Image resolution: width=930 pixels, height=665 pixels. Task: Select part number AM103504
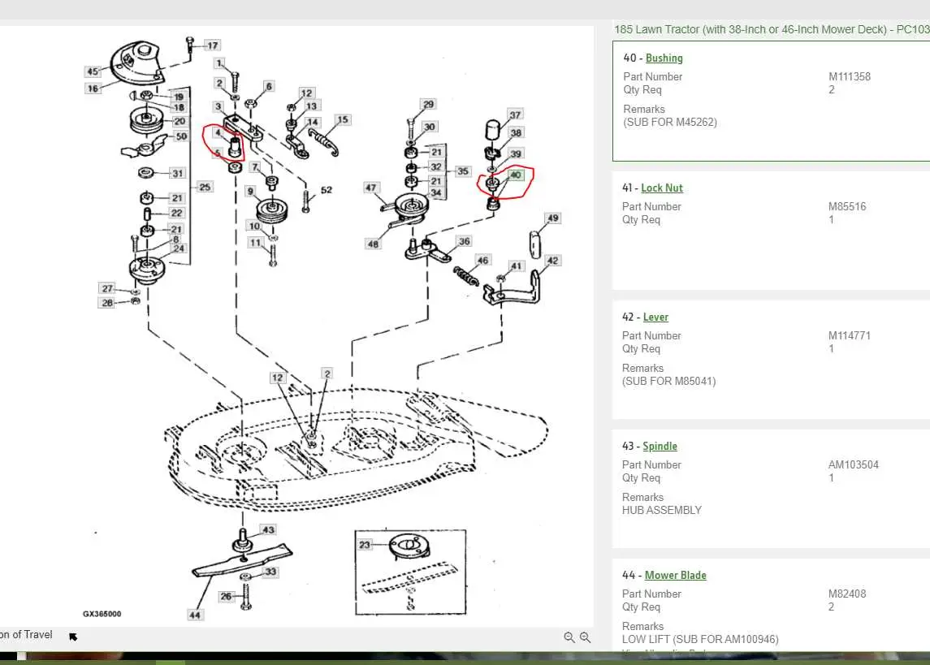854,464
